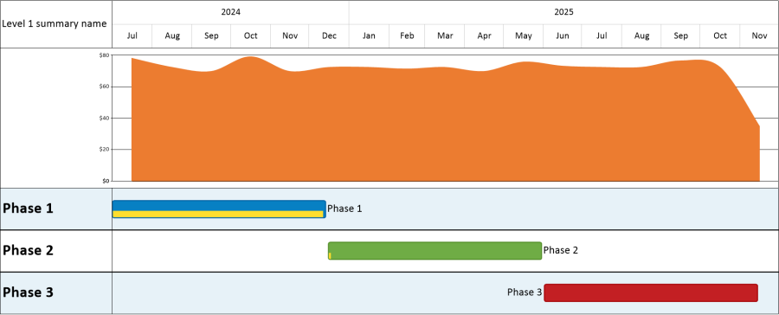Click the $40 axis label
The image size is (779, 315).
pos(104,118)
